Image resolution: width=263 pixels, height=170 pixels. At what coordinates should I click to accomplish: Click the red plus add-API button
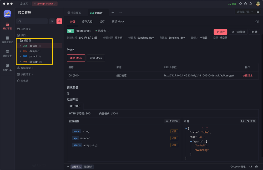[59, 21]
